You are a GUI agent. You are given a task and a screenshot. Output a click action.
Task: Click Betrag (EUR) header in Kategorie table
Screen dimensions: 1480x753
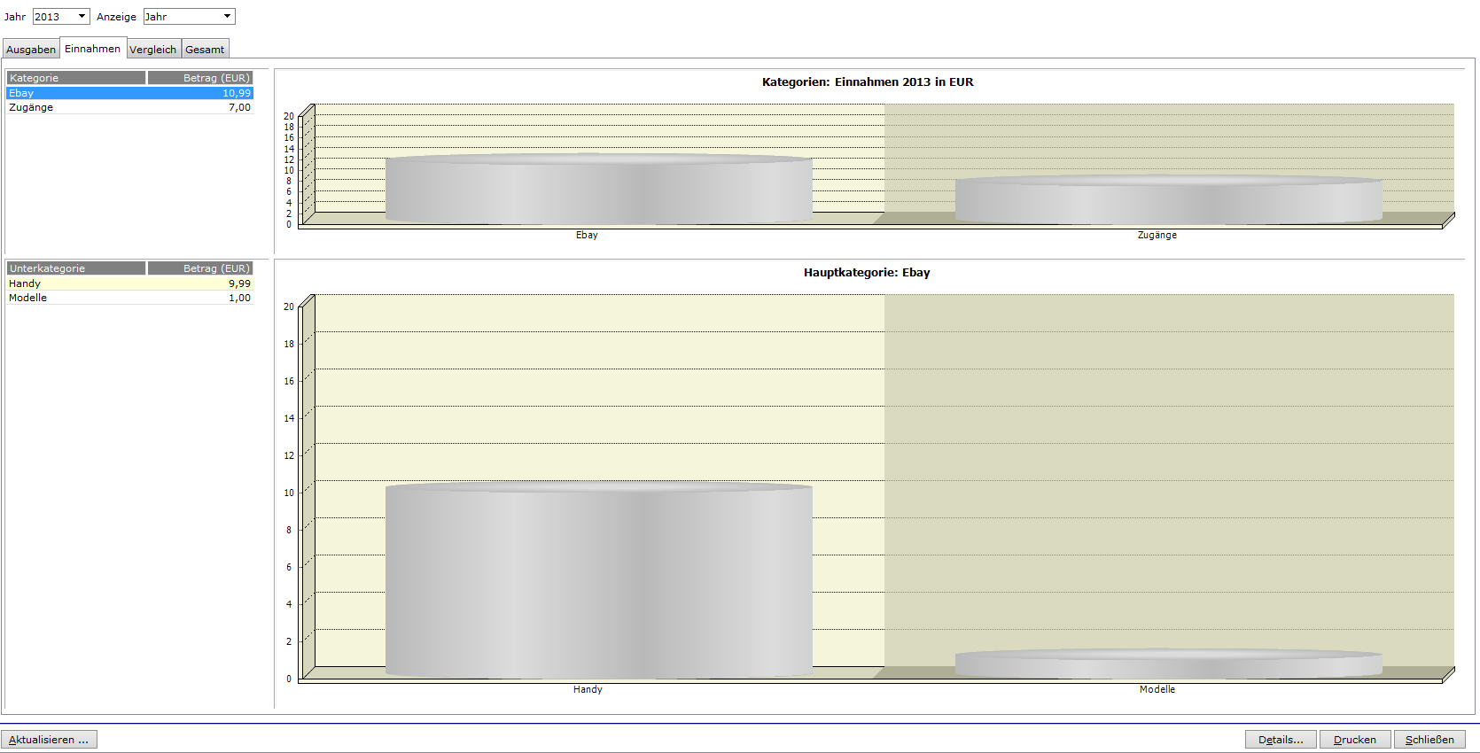tap(200, 78)
